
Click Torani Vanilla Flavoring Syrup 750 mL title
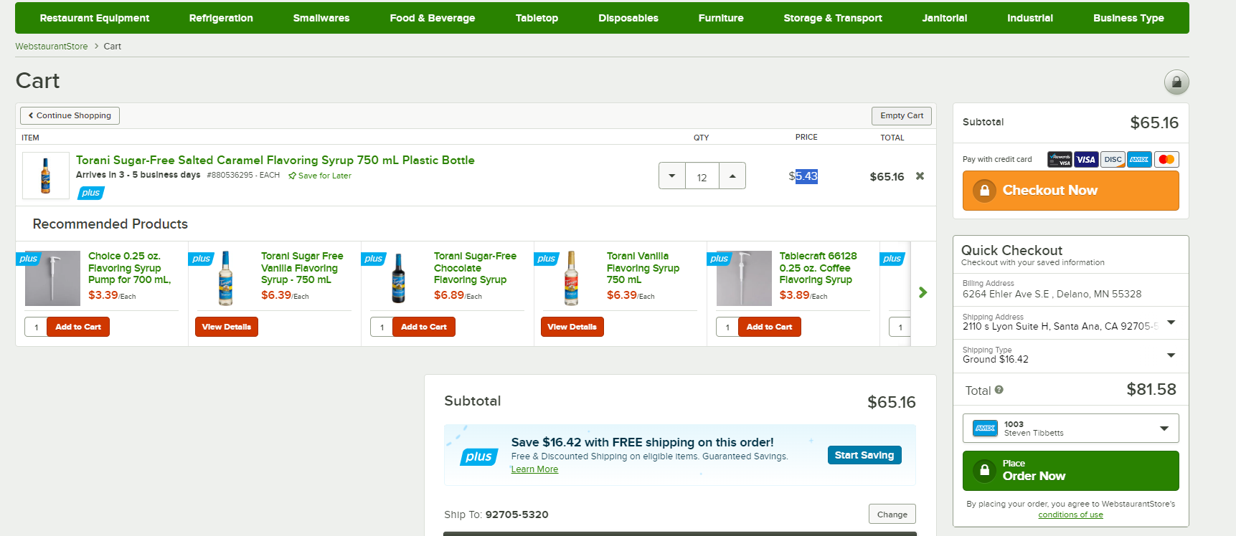[x=643, y=268]
